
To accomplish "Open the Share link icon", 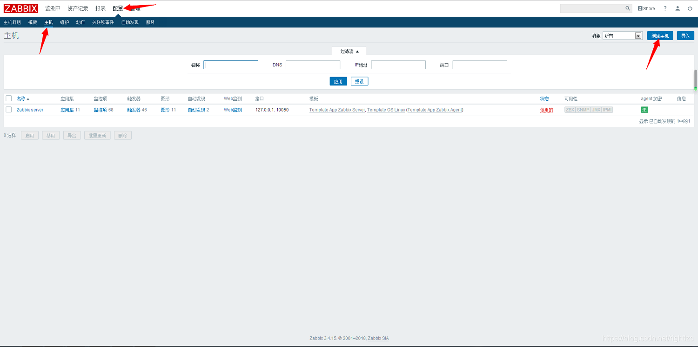I will click(646, 8).
